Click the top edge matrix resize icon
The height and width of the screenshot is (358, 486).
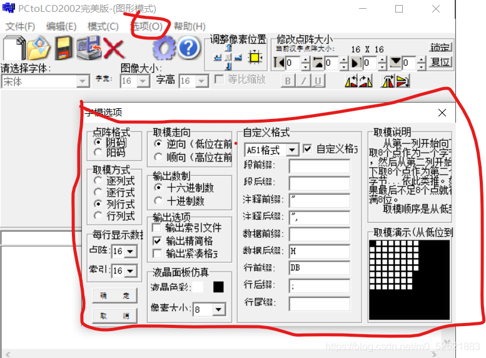coord(318,63)
